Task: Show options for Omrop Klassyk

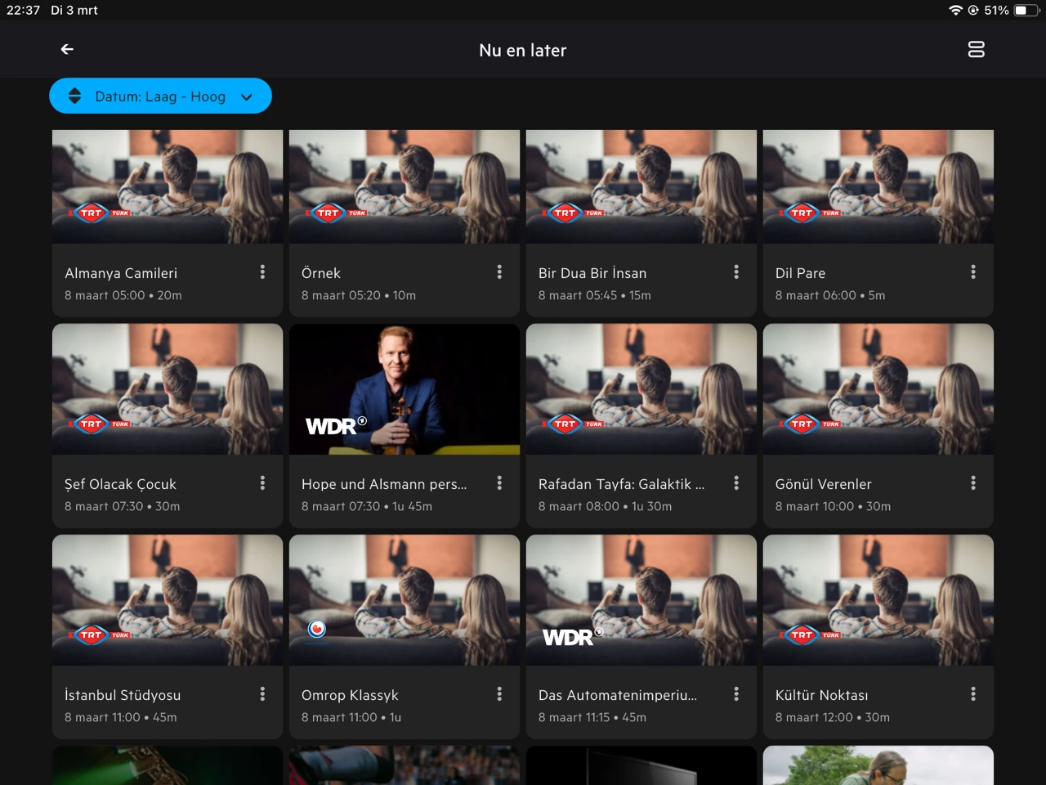Action: (x=499, y=694)
